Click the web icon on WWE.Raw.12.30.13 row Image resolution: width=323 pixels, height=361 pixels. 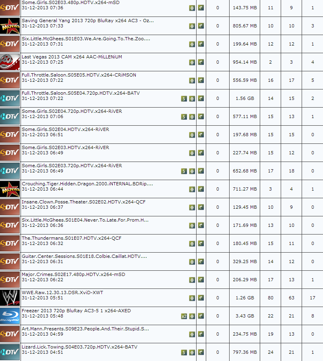click(192, 298)
